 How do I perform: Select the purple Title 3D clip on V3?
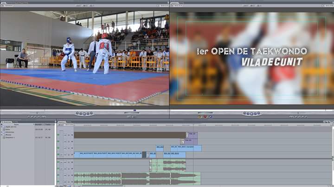coord(191,142)
